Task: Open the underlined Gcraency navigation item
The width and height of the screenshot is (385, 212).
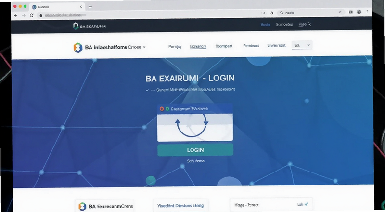Action: (198, 46)
